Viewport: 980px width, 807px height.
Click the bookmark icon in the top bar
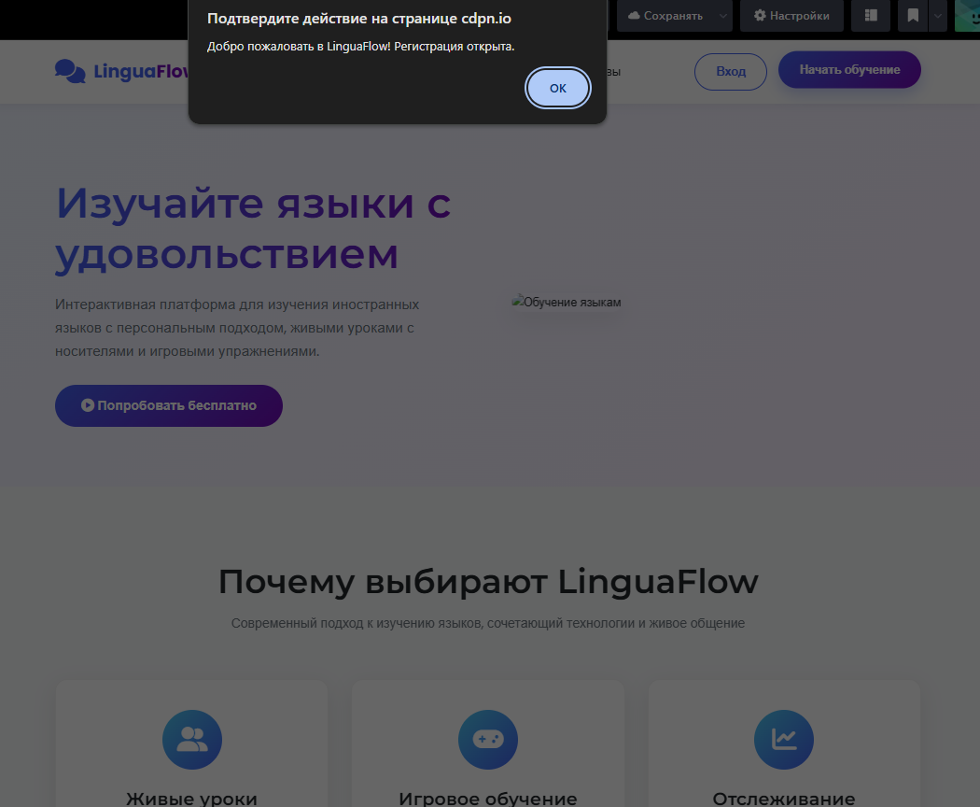coord(911,15)
